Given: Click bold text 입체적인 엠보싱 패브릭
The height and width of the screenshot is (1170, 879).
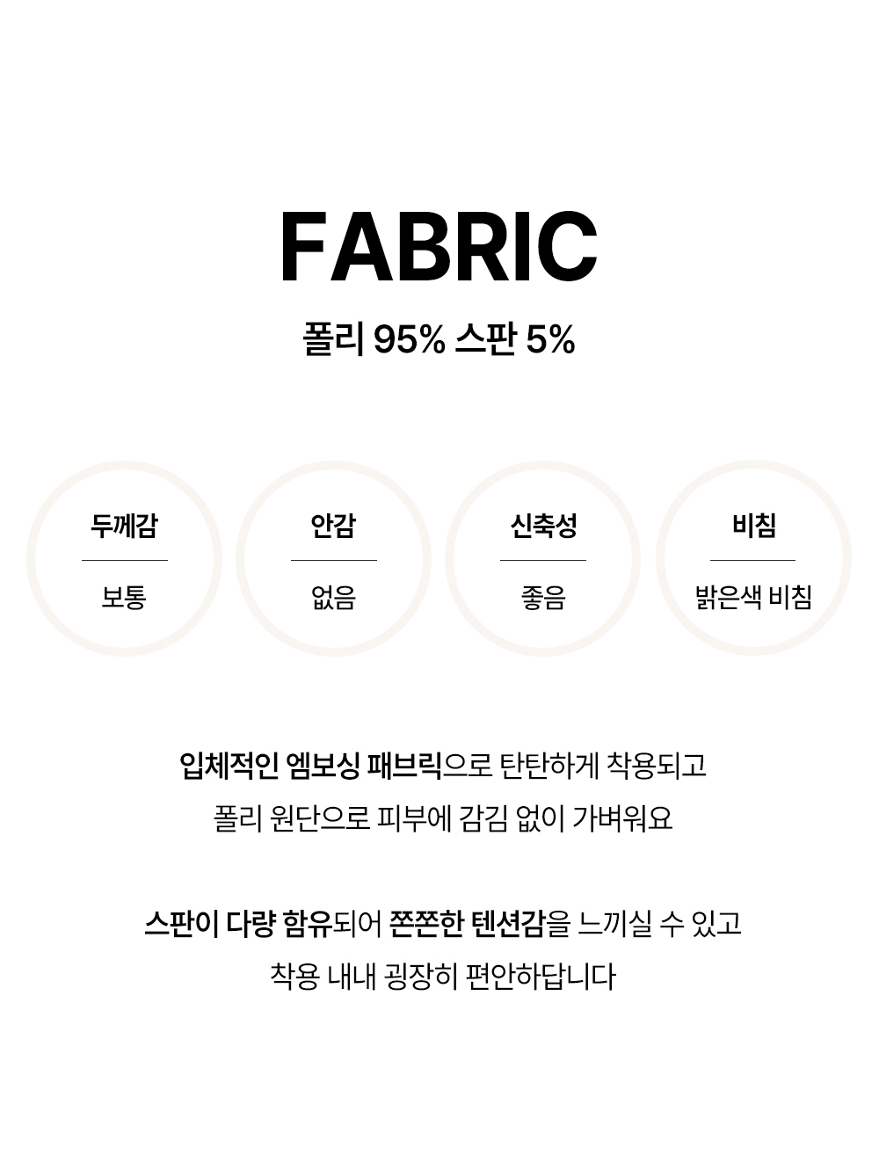Looking at the screenshot, I should (310, 765).
